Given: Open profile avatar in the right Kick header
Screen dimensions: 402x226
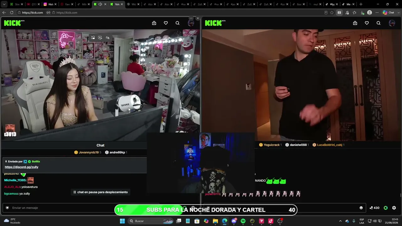Looking at the screenshot, I should pyautogui.click(x=392, y=23).
